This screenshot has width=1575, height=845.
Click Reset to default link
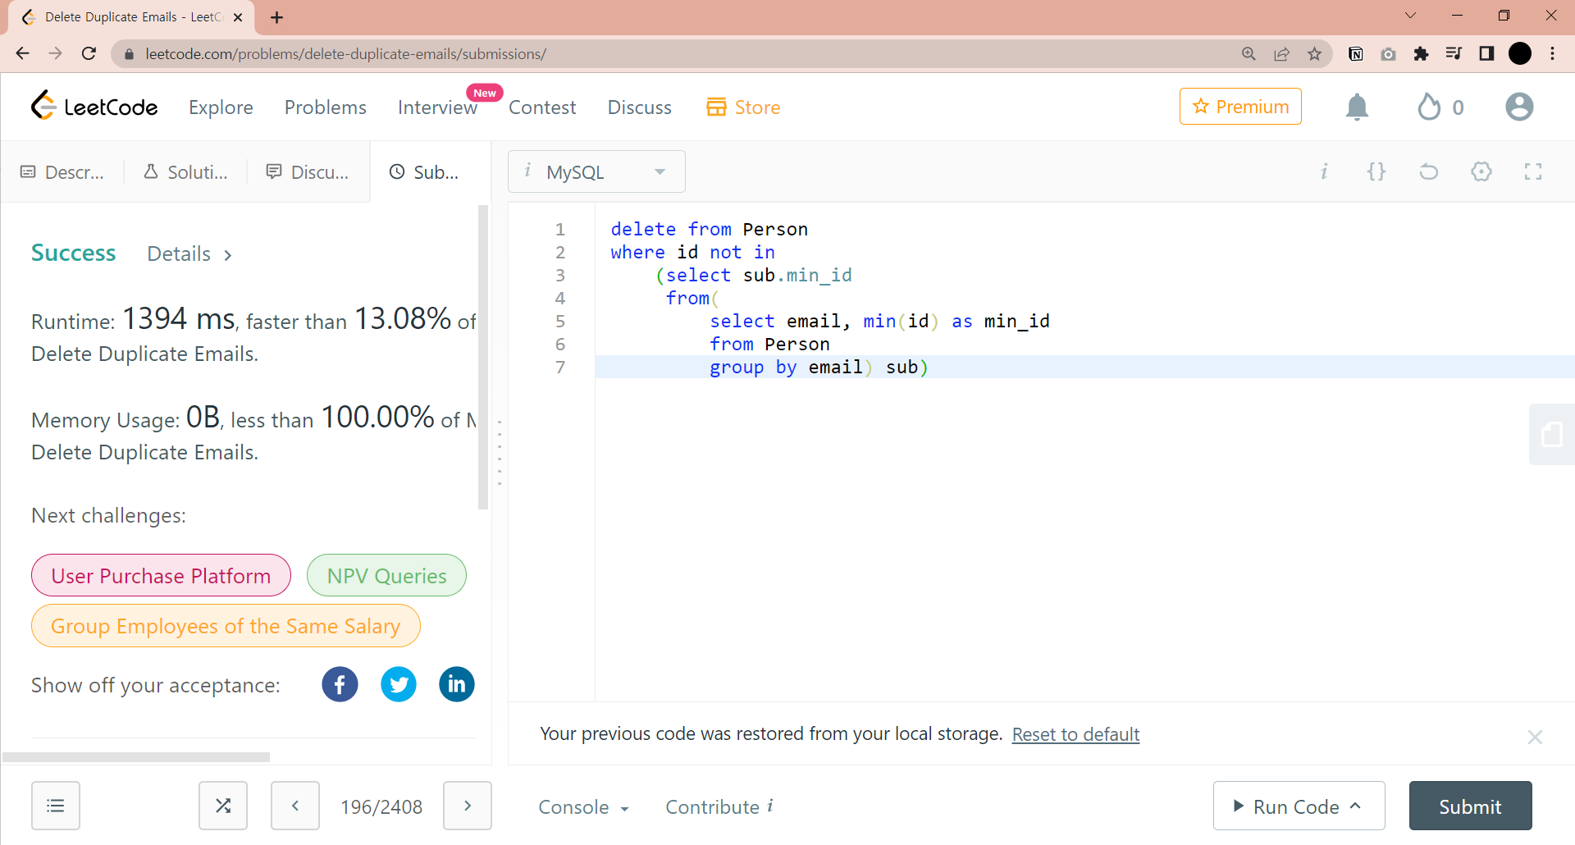[1075, 734]
